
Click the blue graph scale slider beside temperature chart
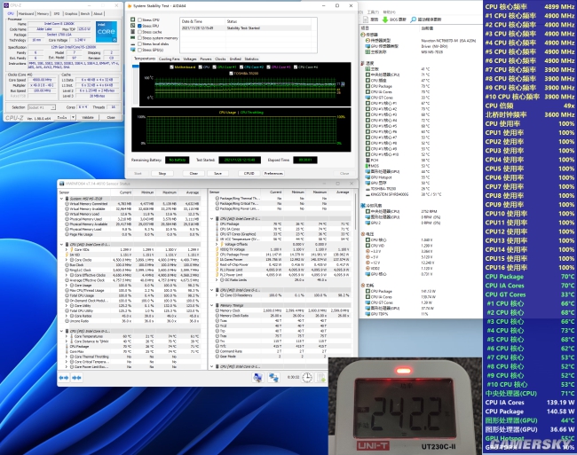click(x=136, y=67)
